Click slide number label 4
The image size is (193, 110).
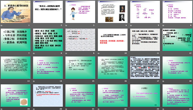click(126, 25)
